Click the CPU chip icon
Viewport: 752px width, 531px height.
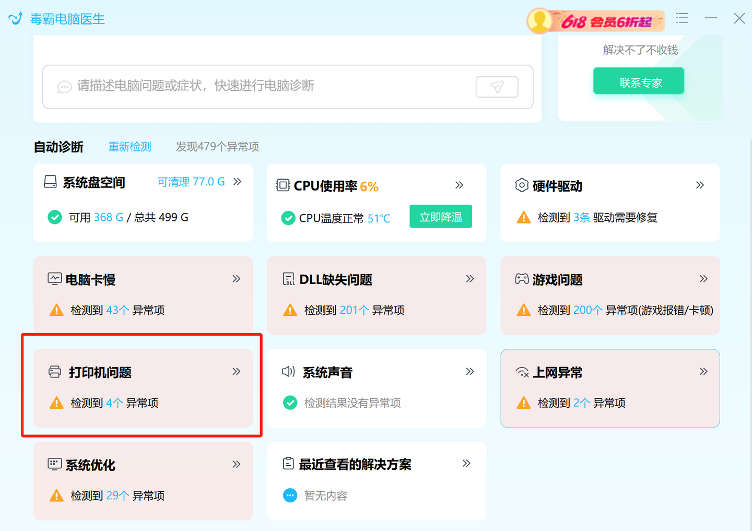[x=283, y=185]
